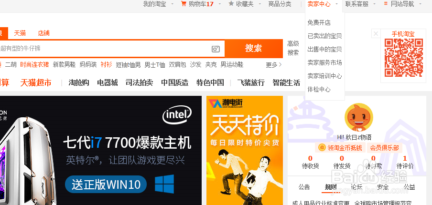This screenshot has height=205, width=432.
Task: Switch to 公益 tab
Action: 410,187
